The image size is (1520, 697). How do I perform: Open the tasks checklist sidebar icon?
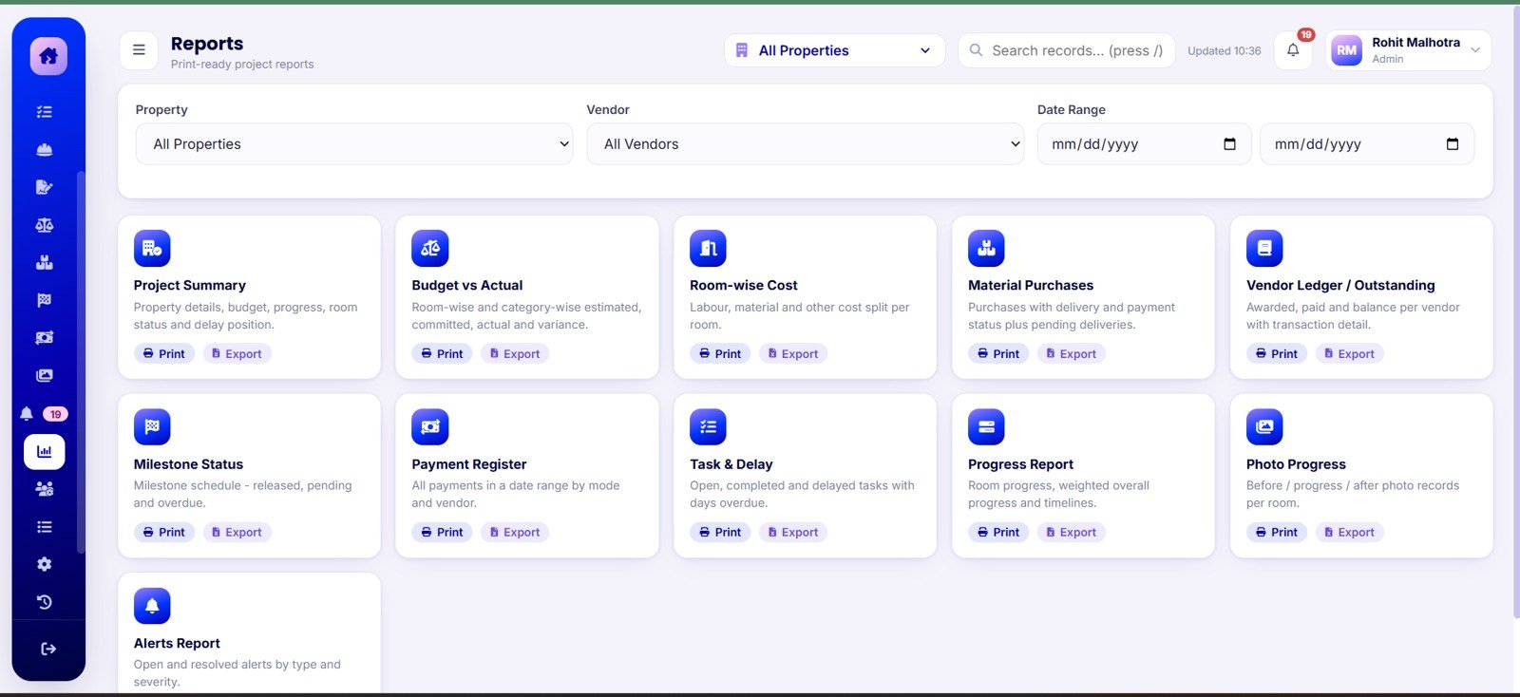pos(45,112)
